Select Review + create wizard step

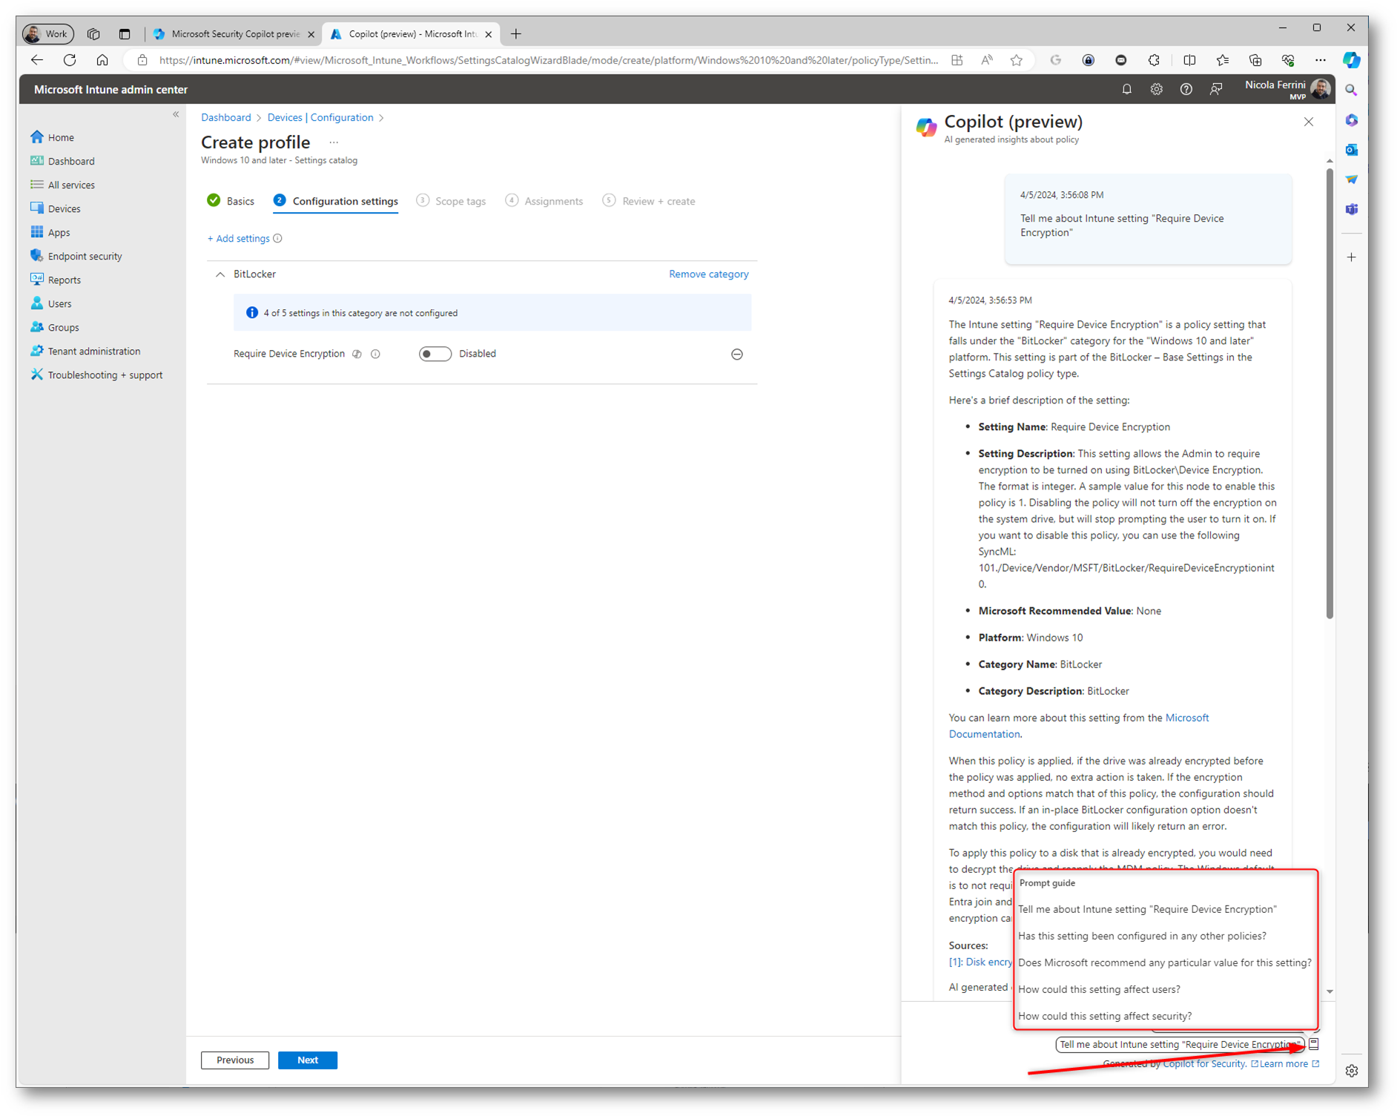point(649,201)
